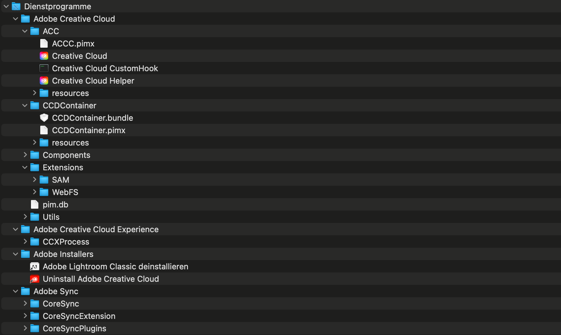561x335 pixels.
Task: Select the Creative Cloud CustomHook terminal icon
Action: (x=44, y=68)
